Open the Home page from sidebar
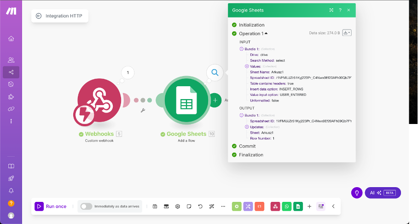The width and height of the screenshot is (418, 224). point(11,38)
